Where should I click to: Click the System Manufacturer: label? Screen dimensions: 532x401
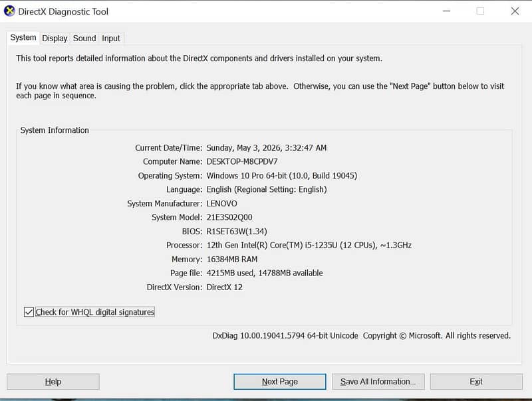point(165,204)
